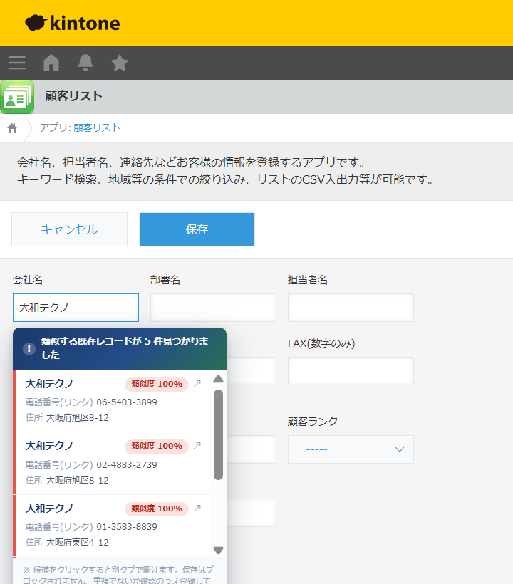Open external link arrow for 02-4883-2739 record
This screenshot has height=584, width=513.
[x=197, y=445]
